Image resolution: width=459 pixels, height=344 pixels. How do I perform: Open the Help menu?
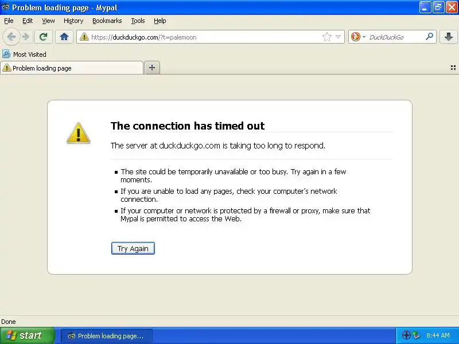pyautogui.click(x=160, y=21)
